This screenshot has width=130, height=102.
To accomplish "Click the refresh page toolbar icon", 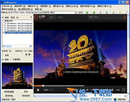I will click(107, 12).
